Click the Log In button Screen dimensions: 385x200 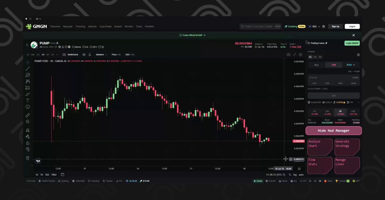tap(352, 27)
